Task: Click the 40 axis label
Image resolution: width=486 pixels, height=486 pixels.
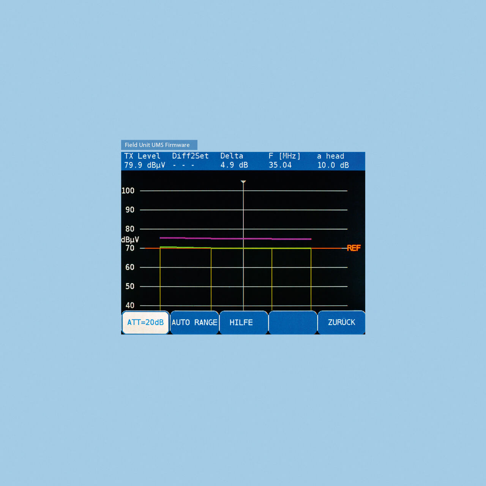Action: tap(130, 305)
